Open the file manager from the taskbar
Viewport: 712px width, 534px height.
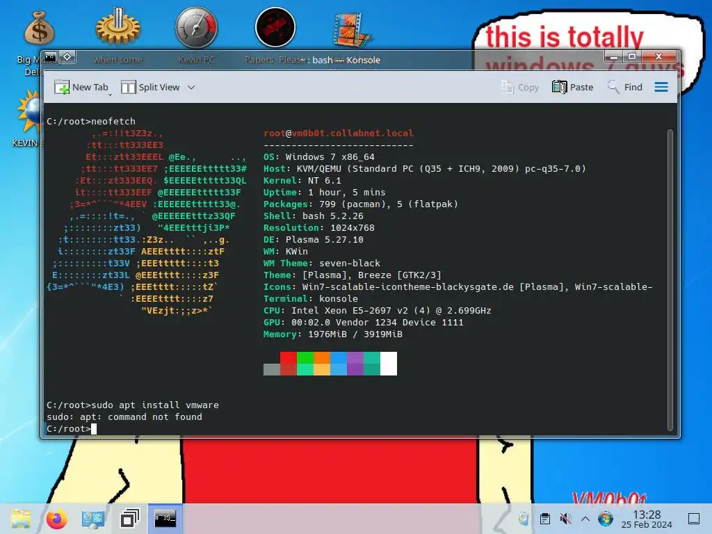click(x=21, y=519)
